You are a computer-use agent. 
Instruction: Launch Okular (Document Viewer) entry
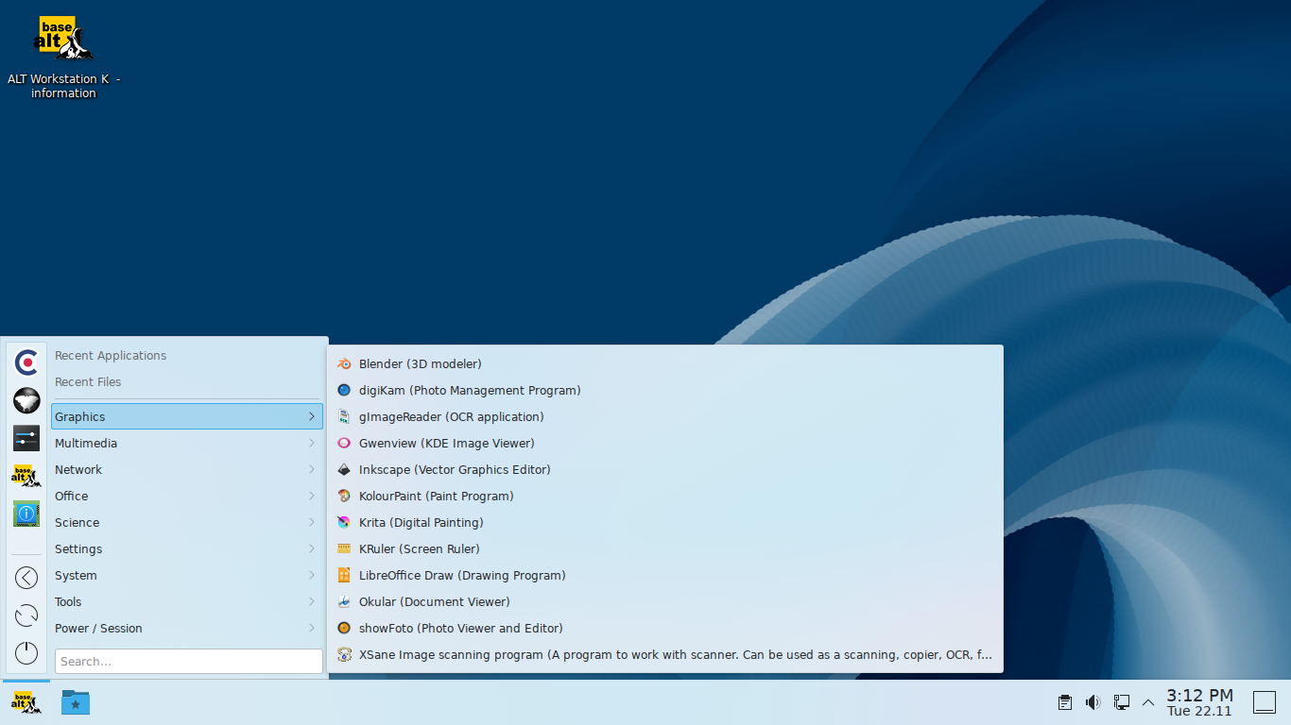point(665,601)
